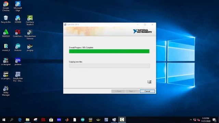219x123 pixels.
Task: Select the Wondershare Filmora desktop shortcut
Action: (x=30, y=35)
